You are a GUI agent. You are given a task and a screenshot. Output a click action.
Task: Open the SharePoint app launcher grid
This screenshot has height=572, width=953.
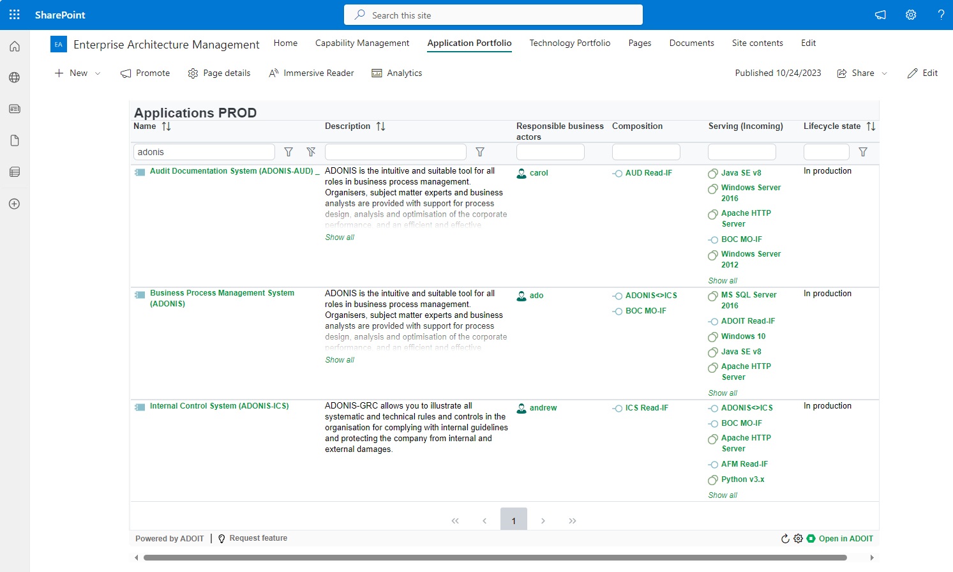(x=15, y=15)
